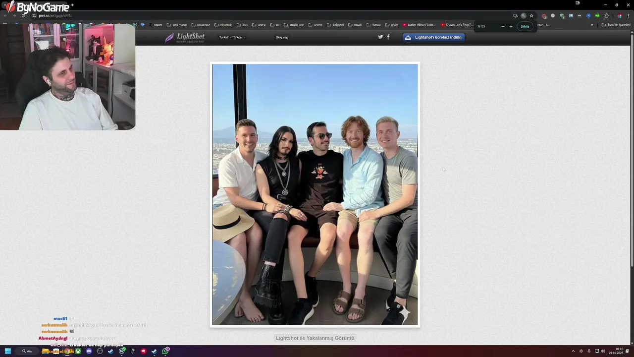
Task: Open Tüm Yer İşaretleri bookmarks folder
Action: [616, 25]
